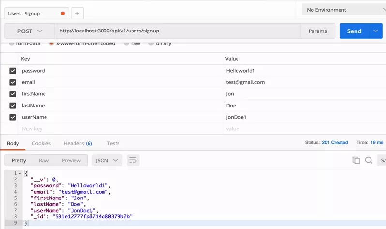Toggle the email parameter checkbox
Viewport: 386px width, 229px height.
click(13, 82)
